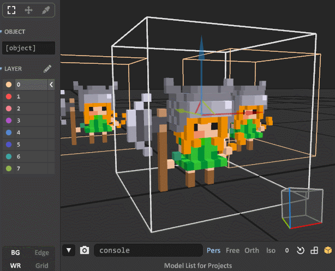Viewport: 335px width, 271px height.
Task: Click the layer 7 green color swatch
Action: tap(9, 168)
